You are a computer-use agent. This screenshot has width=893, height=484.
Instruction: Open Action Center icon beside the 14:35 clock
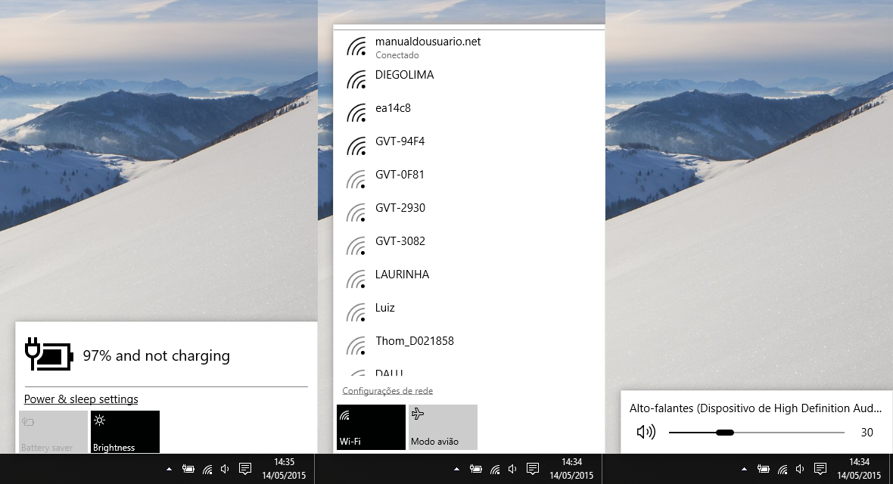pos(244,469)
